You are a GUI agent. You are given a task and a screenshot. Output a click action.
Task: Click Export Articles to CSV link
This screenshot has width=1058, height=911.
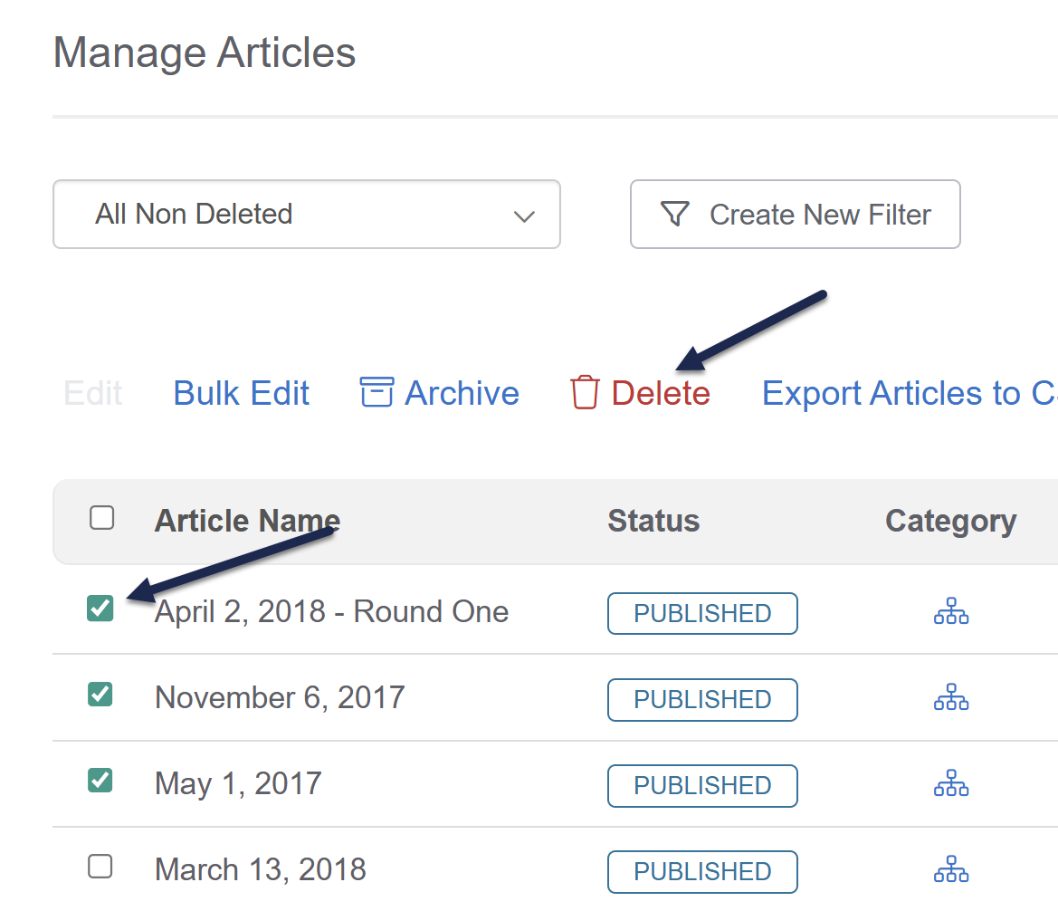[910, 393]
